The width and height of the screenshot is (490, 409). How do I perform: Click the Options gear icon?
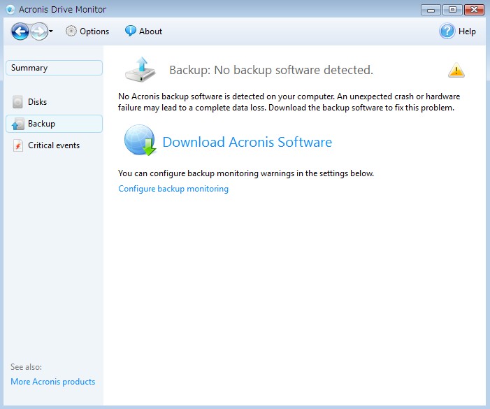71,31
